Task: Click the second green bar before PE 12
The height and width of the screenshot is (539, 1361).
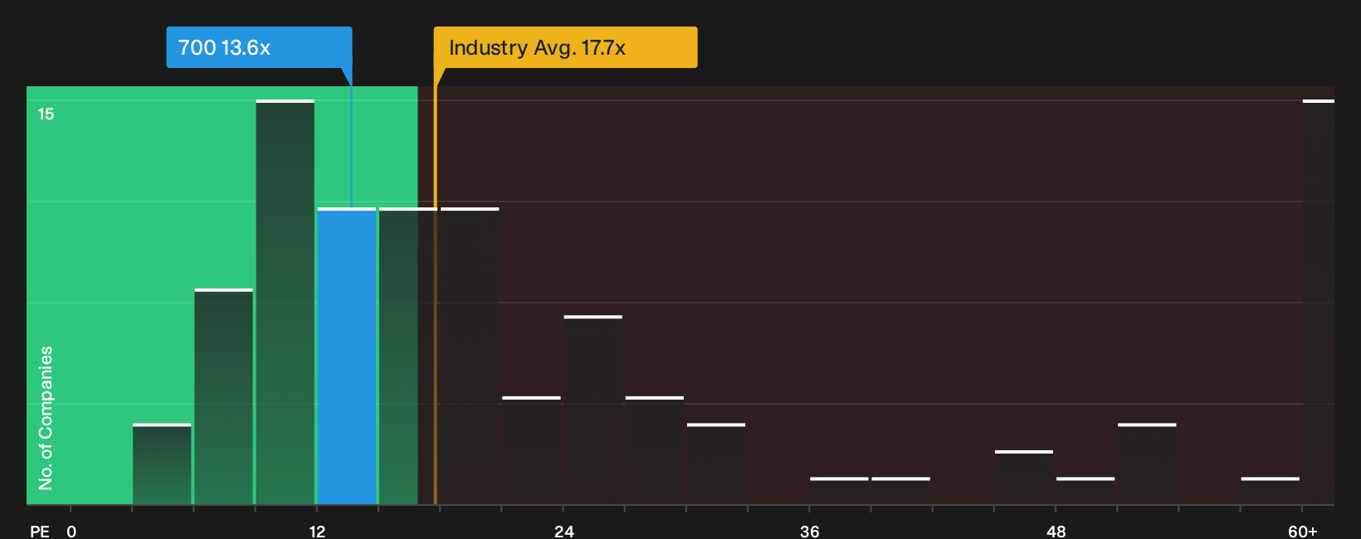Action: (x=224, y=396)
